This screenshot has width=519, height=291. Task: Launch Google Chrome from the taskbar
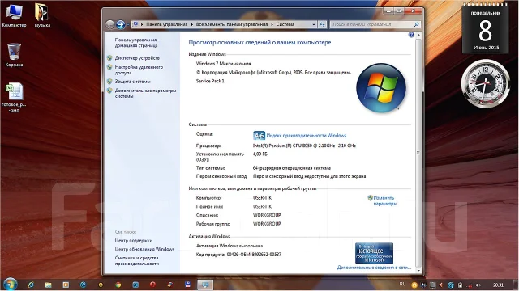coord(118,285)
